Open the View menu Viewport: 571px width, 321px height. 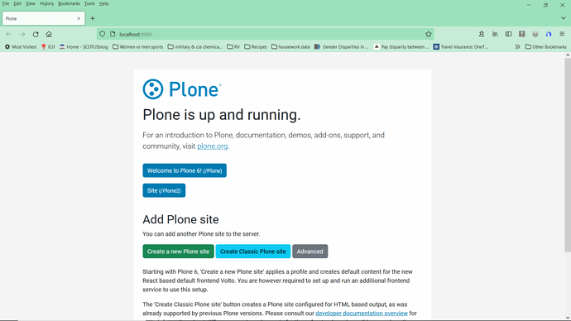31,3
